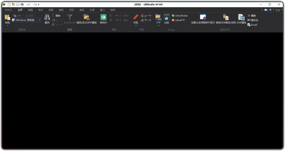
Task: Click 下一个 find next in the search group
Action: point(57,24)
